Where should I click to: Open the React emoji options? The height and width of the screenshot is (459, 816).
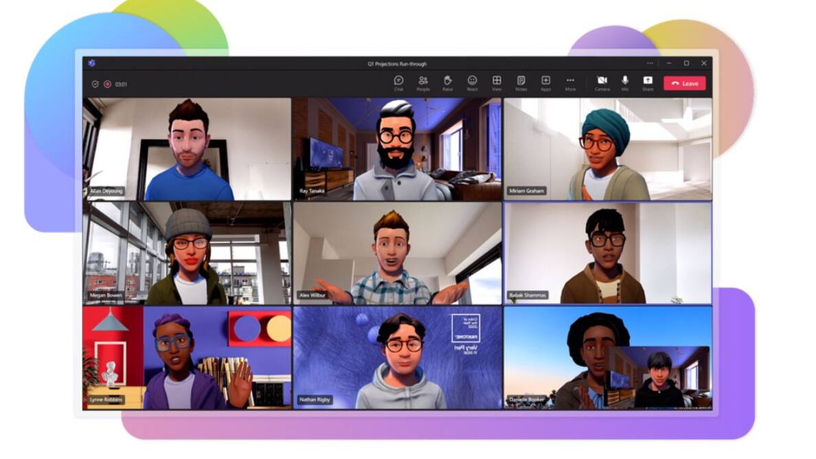472,82
